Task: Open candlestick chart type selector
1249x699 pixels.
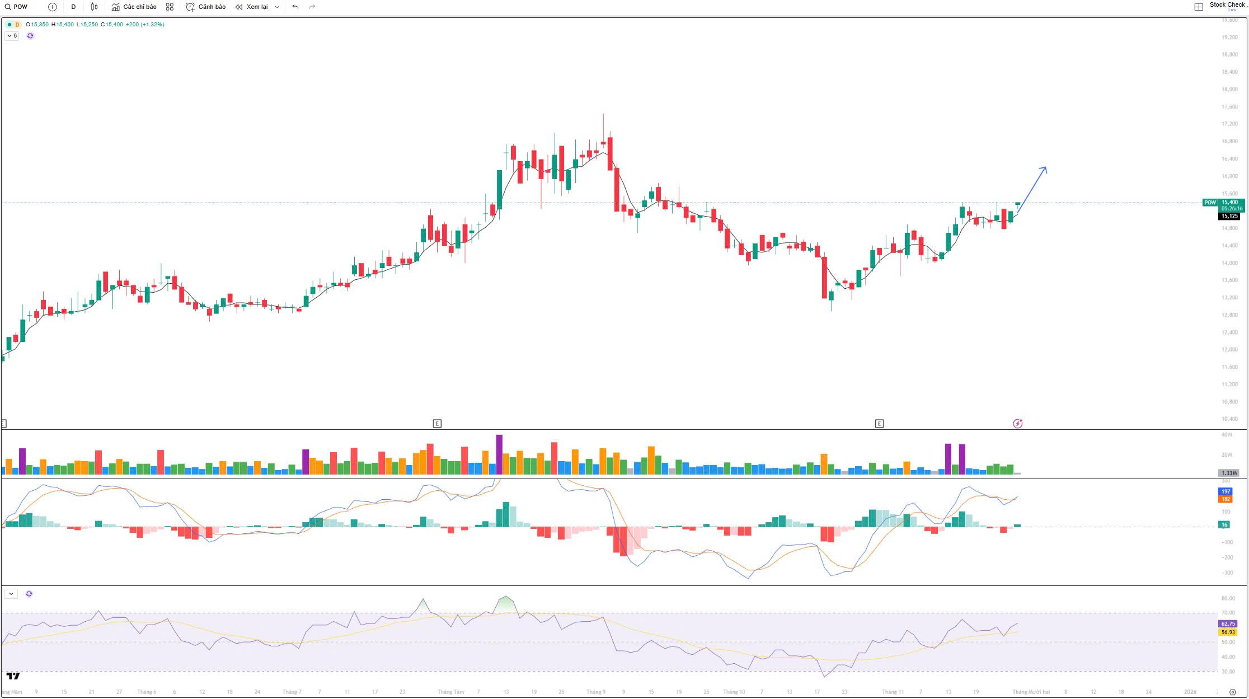Action: (x=94, y=7)
